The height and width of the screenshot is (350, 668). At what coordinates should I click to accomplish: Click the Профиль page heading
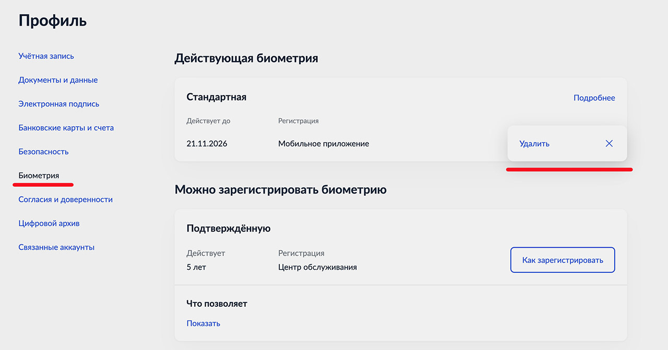[52, 21]
